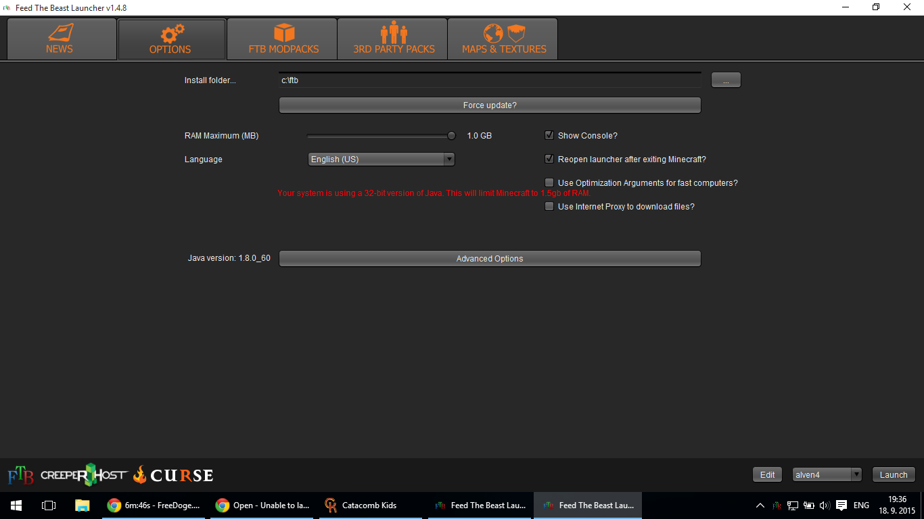Click the Curse logo

coord(172,475)
